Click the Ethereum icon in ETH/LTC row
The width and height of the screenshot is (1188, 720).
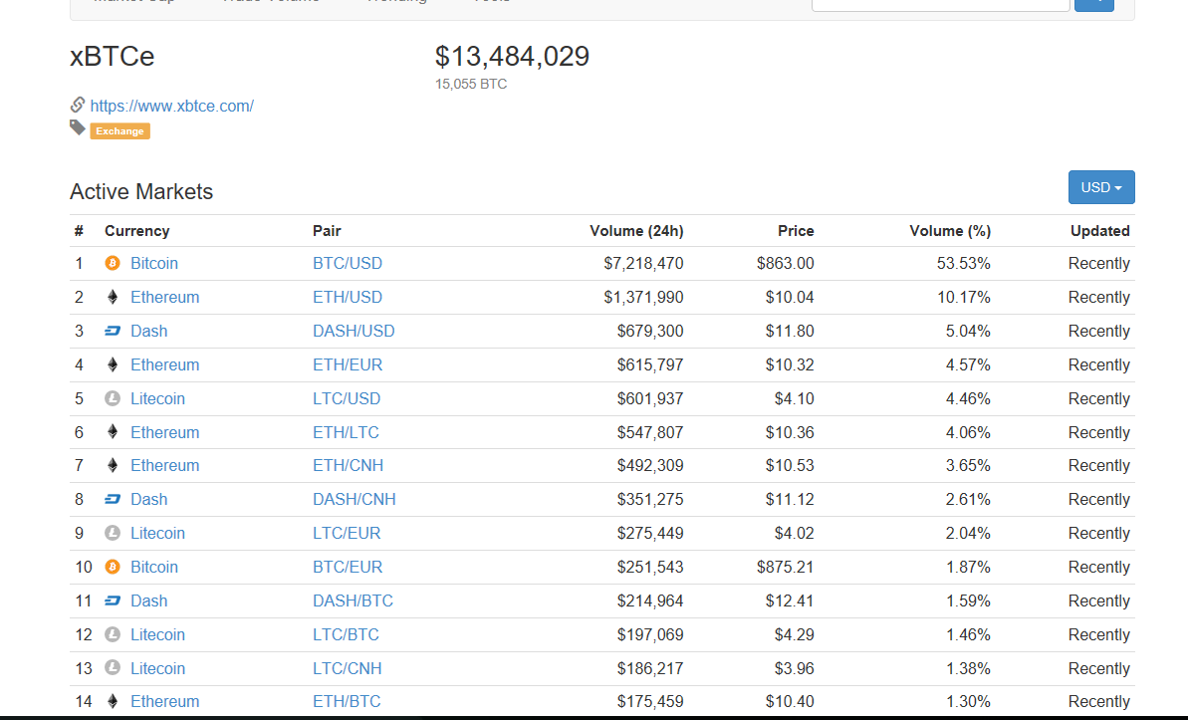(113, 432)
